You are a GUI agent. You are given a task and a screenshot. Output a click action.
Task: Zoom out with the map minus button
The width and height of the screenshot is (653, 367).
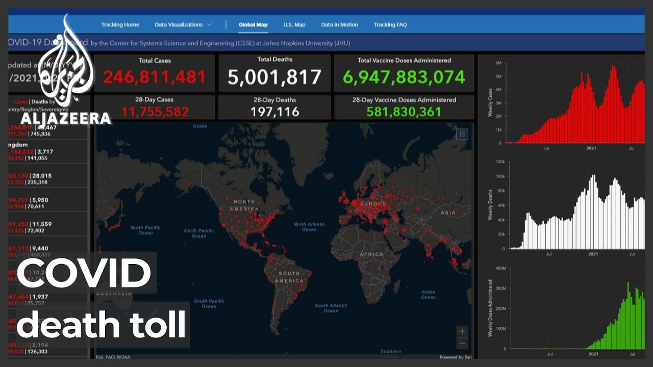click(x=462, y=343)
